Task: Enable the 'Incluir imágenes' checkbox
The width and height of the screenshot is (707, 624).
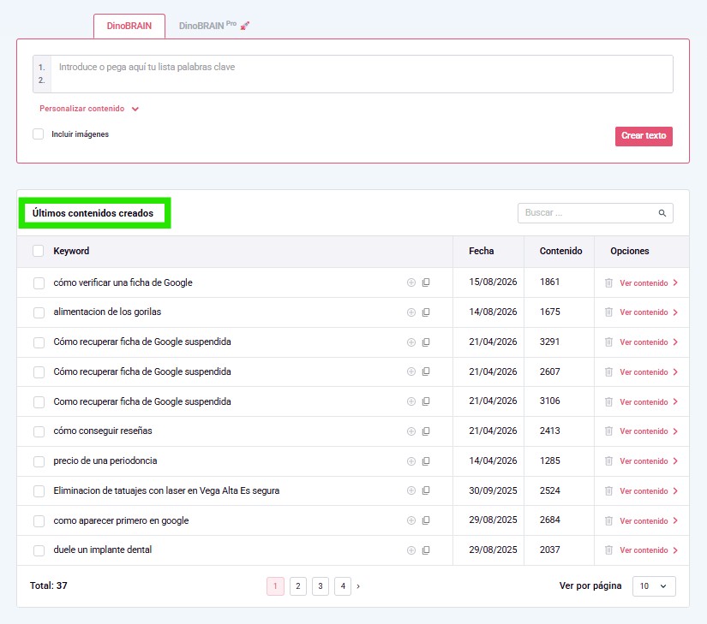Action: pos(39,134)
